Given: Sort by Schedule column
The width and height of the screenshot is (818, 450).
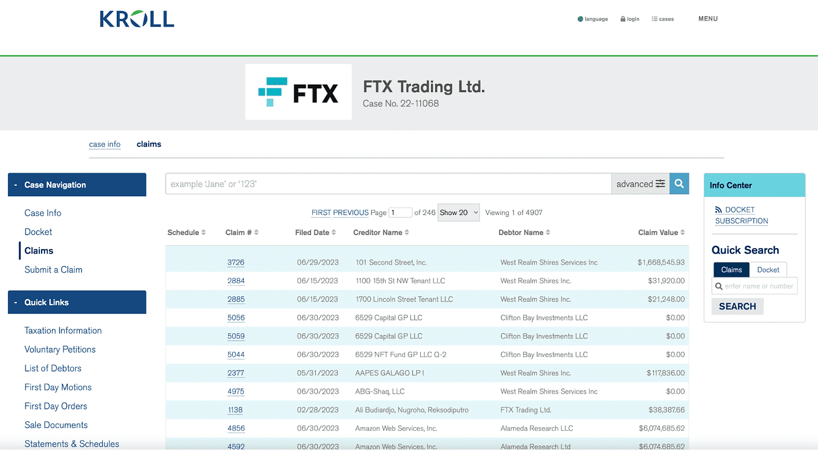Looking at the screenshot, I should (187, 232).
